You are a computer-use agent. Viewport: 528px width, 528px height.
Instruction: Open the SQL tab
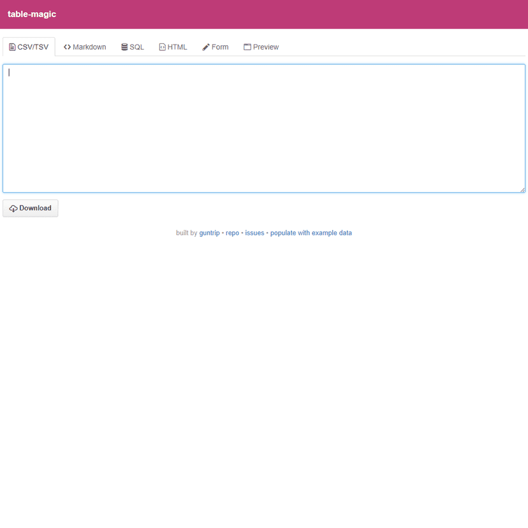click(136, 47)
